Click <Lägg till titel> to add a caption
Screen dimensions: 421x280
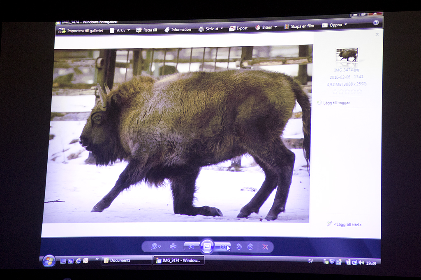point(345,225)
